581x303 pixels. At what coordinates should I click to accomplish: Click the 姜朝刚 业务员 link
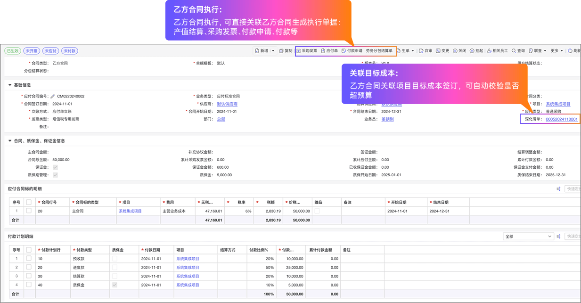387,119
